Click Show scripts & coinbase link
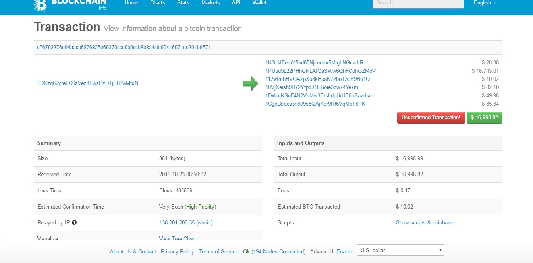533x263 pixels. (424, 222)
